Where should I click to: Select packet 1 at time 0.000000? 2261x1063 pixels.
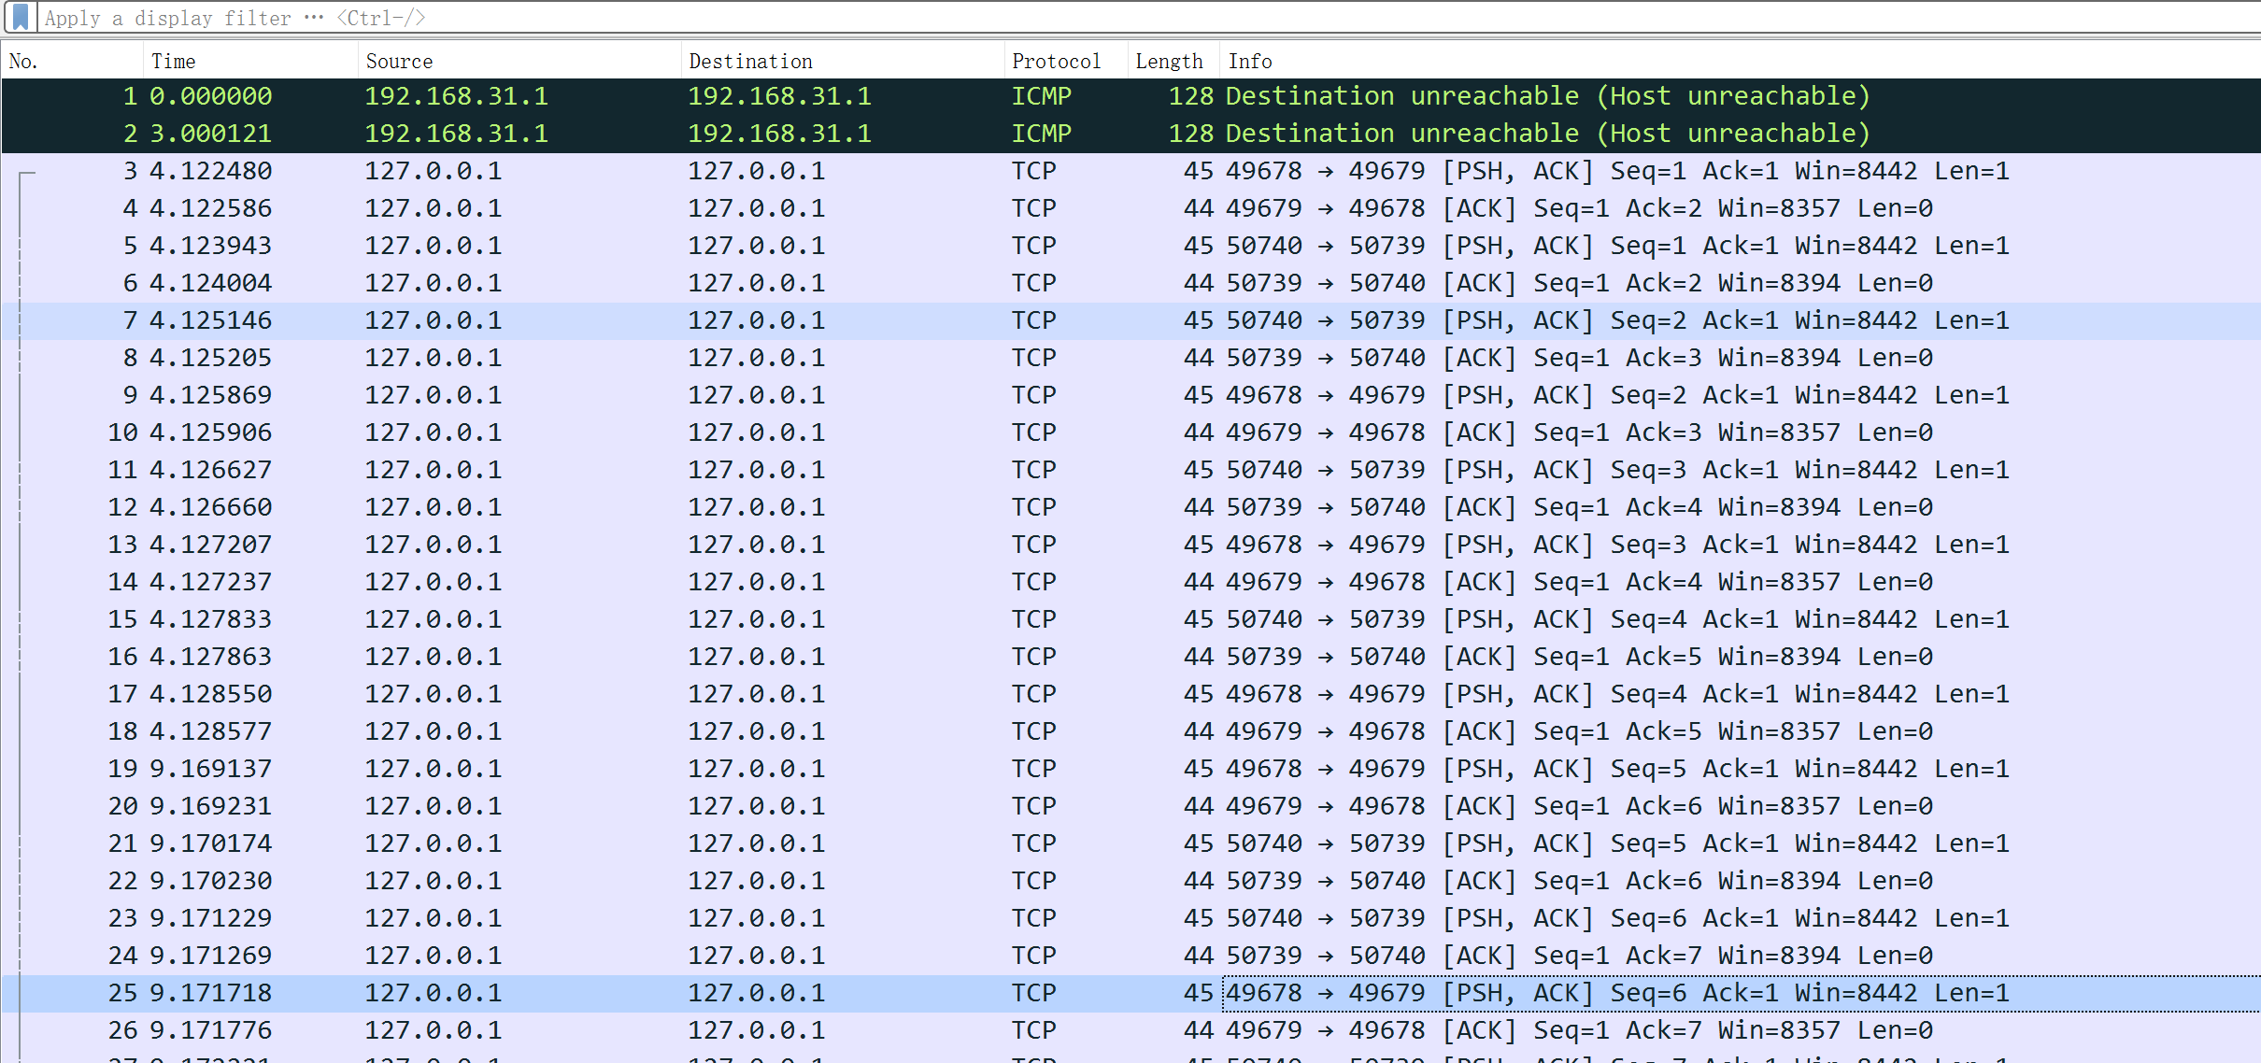pos(1130,96)
